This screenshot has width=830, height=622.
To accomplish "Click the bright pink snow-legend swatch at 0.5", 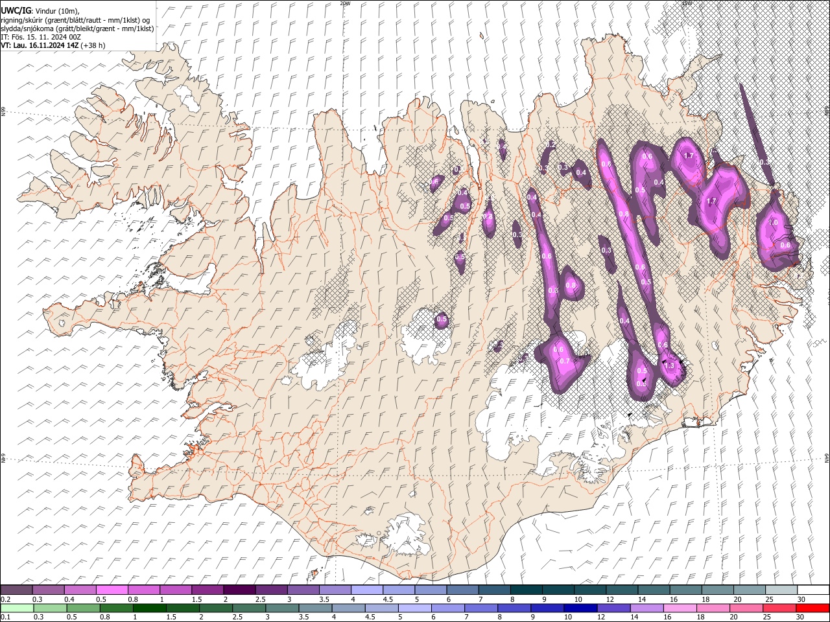I will 112,590.
